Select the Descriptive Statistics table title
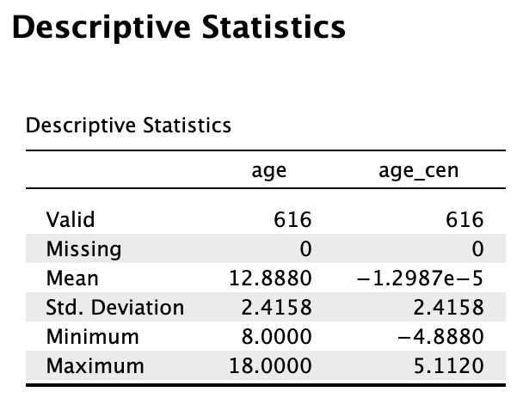 (128, 126)
